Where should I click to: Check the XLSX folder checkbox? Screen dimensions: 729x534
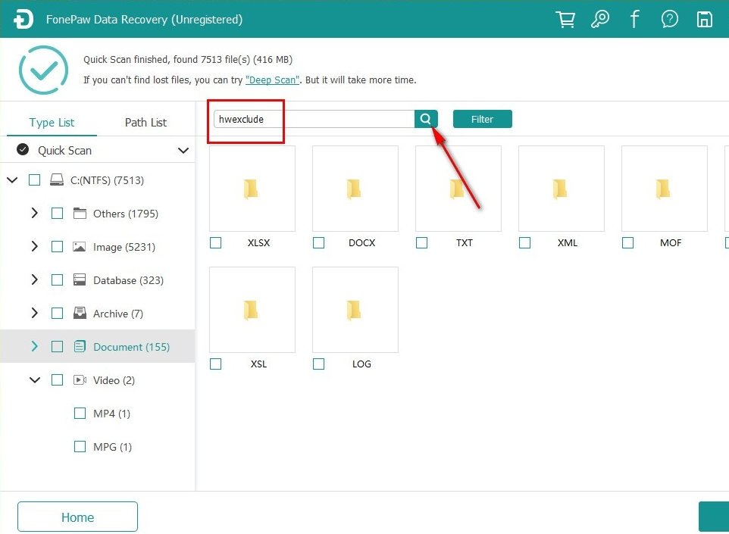[x=216, y=242]
